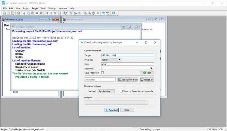227x131 pixels.
Task: Click the fit-to-window toolbar icon
Action: coord(59,13)
